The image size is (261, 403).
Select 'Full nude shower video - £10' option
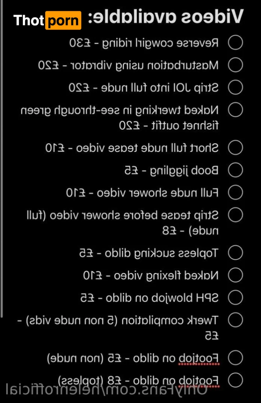click(236, 193)
